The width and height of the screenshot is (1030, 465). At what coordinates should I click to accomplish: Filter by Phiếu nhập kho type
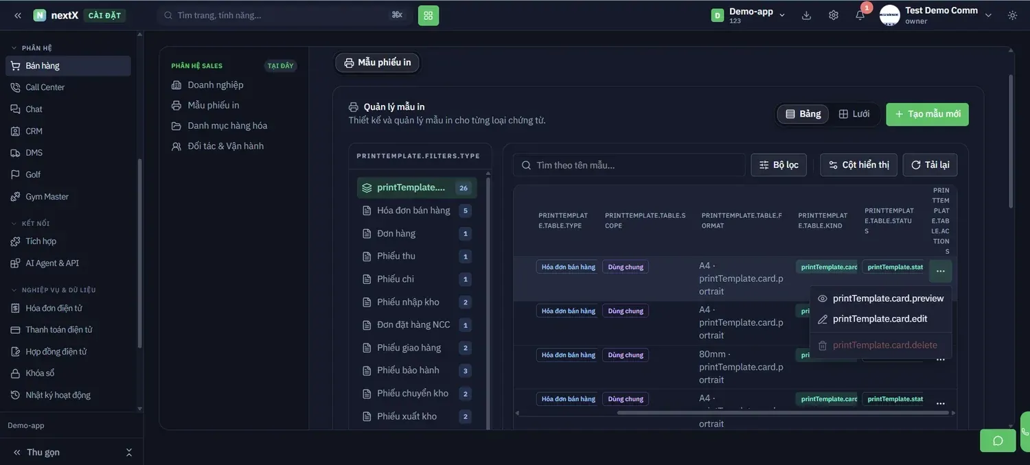click(417, 302)
